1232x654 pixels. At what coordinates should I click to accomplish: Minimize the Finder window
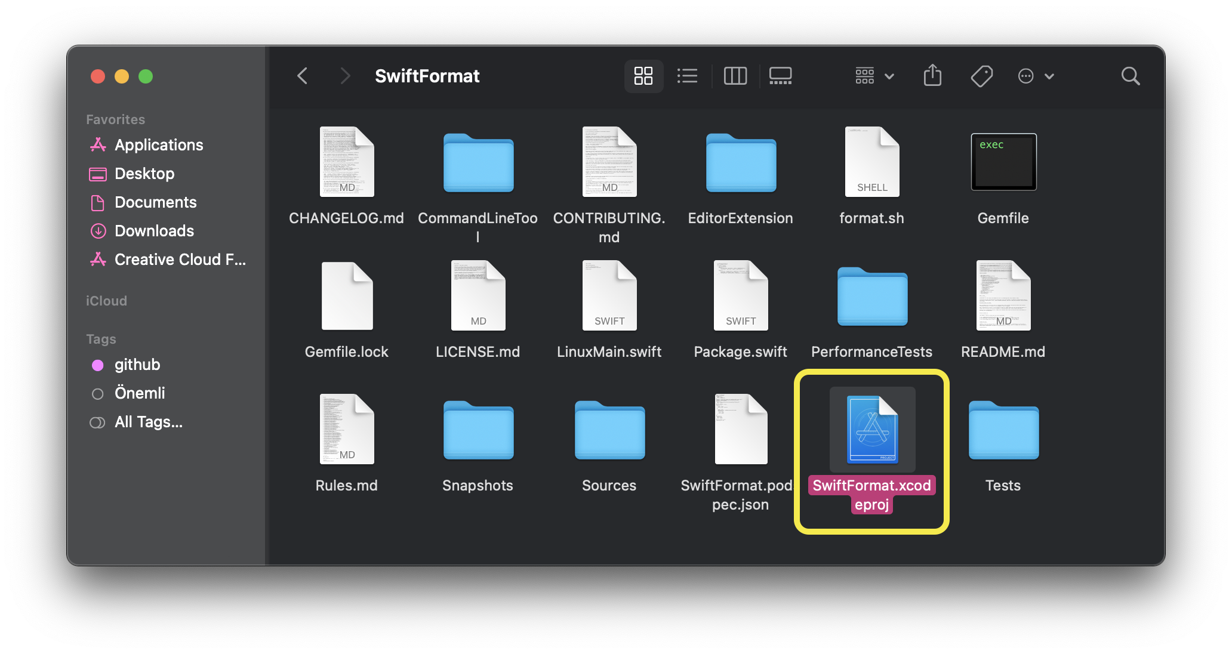[122, 76]
